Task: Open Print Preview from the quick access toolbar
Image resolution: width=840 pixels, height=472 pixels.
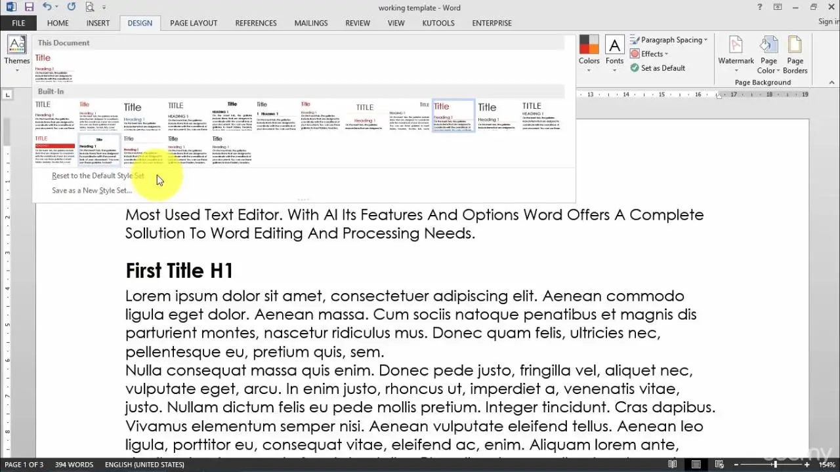Action: click(89, 7)
